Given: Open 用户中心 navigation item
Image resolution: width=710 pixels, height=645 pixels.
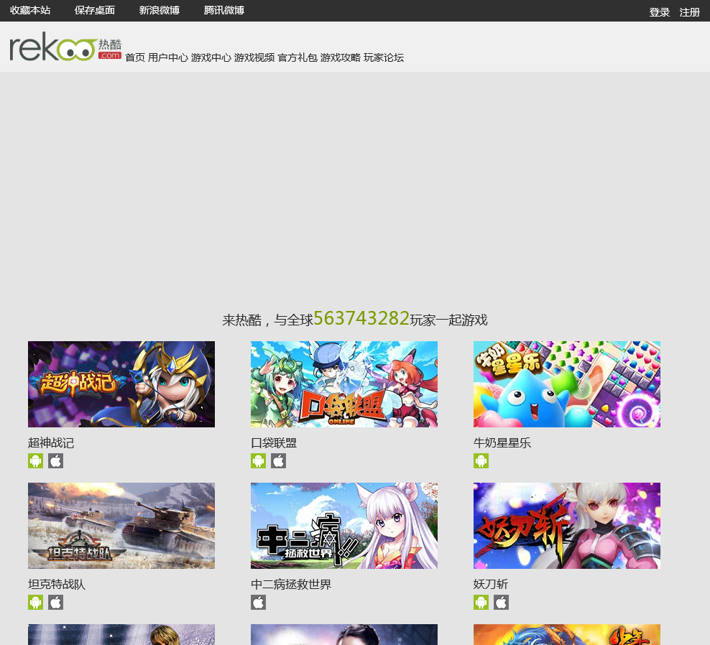Looking at the screenshot, I should click(168, 57).
